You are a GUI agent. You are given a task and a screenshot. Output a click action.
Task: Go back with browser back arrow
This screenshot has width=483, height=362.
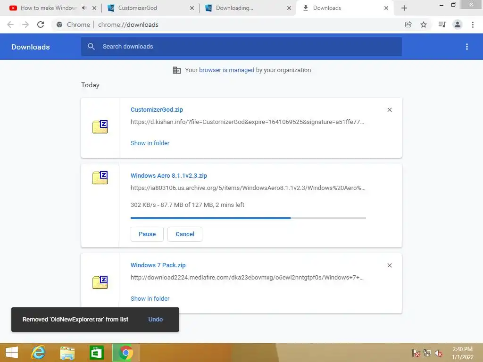tap(10, 25)
